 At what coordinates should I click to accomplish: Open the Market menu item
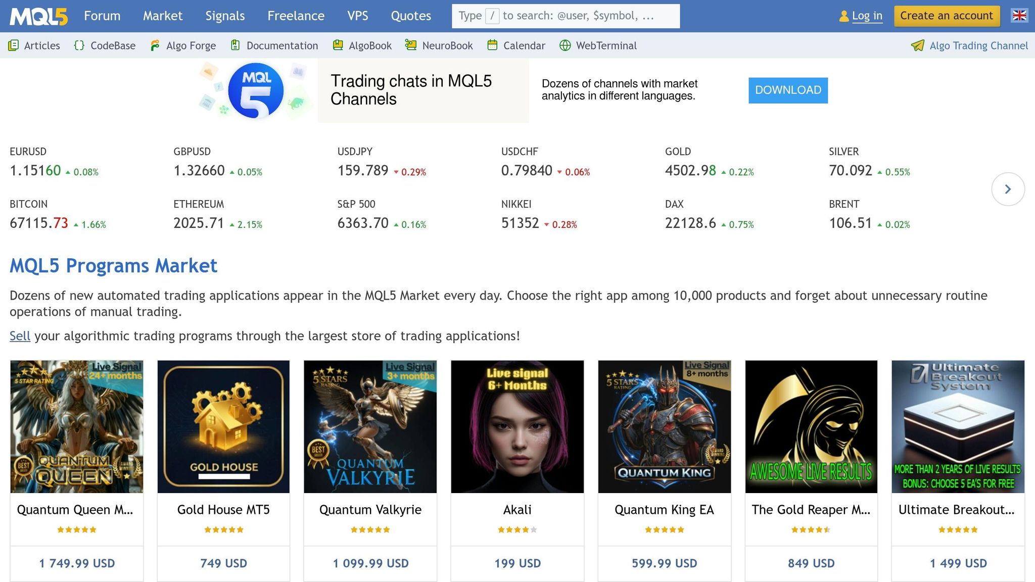162,16
